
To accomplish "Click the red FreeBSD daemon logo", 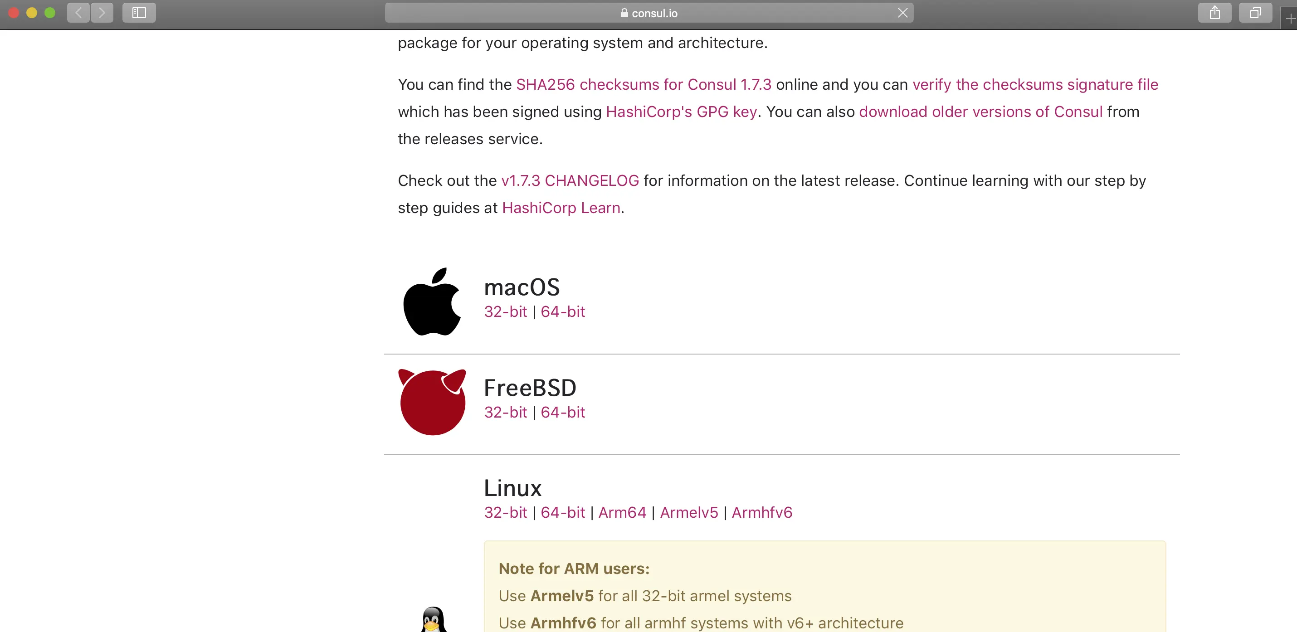I will 432,402.
